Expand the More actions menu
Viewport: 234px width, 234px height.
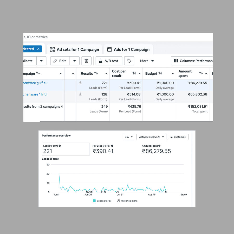coord(147,61)
